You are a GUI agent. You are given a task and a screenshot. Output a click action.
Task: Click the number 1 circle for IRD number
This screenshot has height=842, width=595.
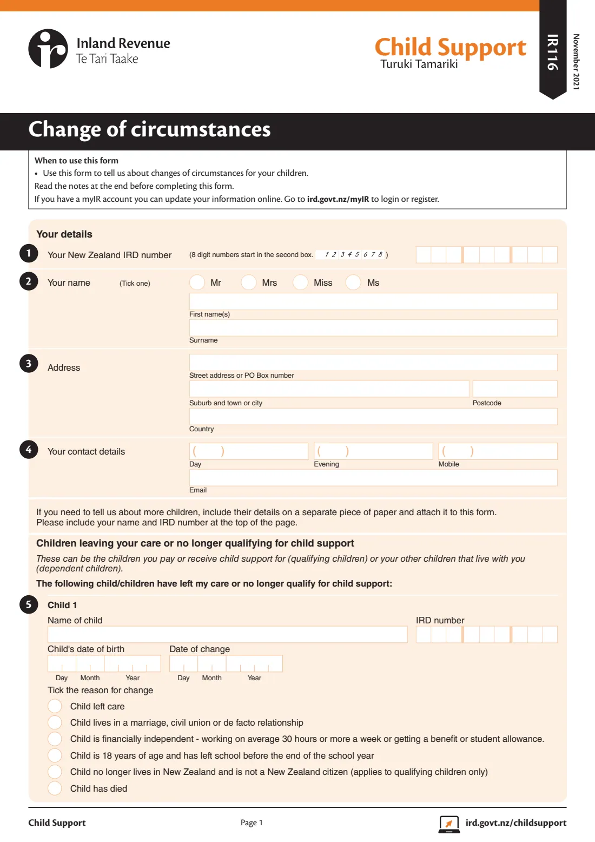(29, 253)
